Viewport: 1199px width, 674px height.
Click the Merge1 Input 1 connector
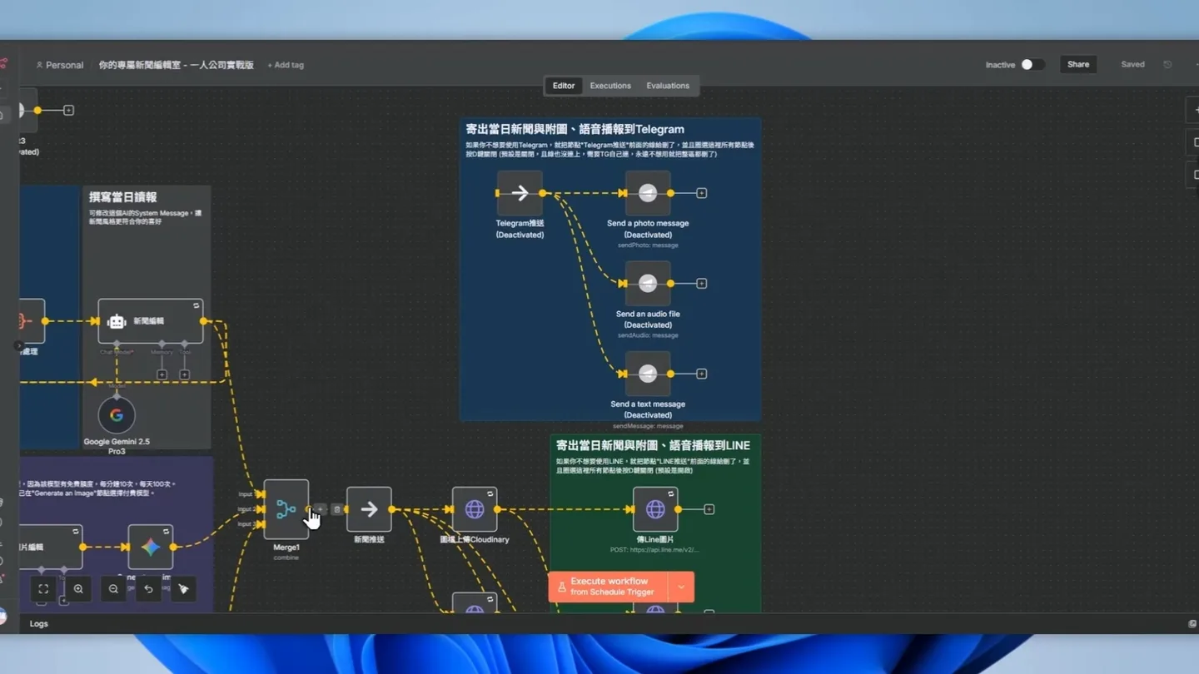(x=261, y=494)
